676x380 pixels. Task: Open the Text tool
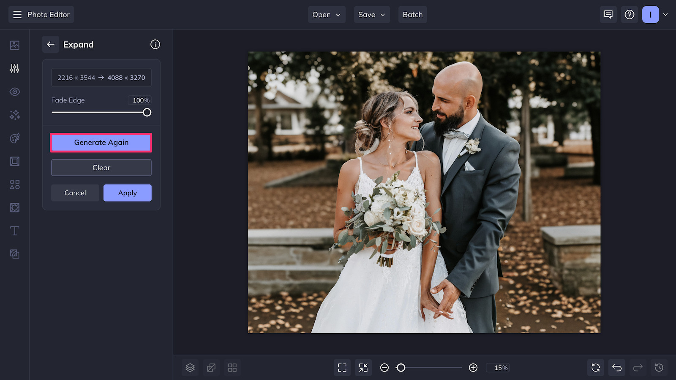(14, 231)
